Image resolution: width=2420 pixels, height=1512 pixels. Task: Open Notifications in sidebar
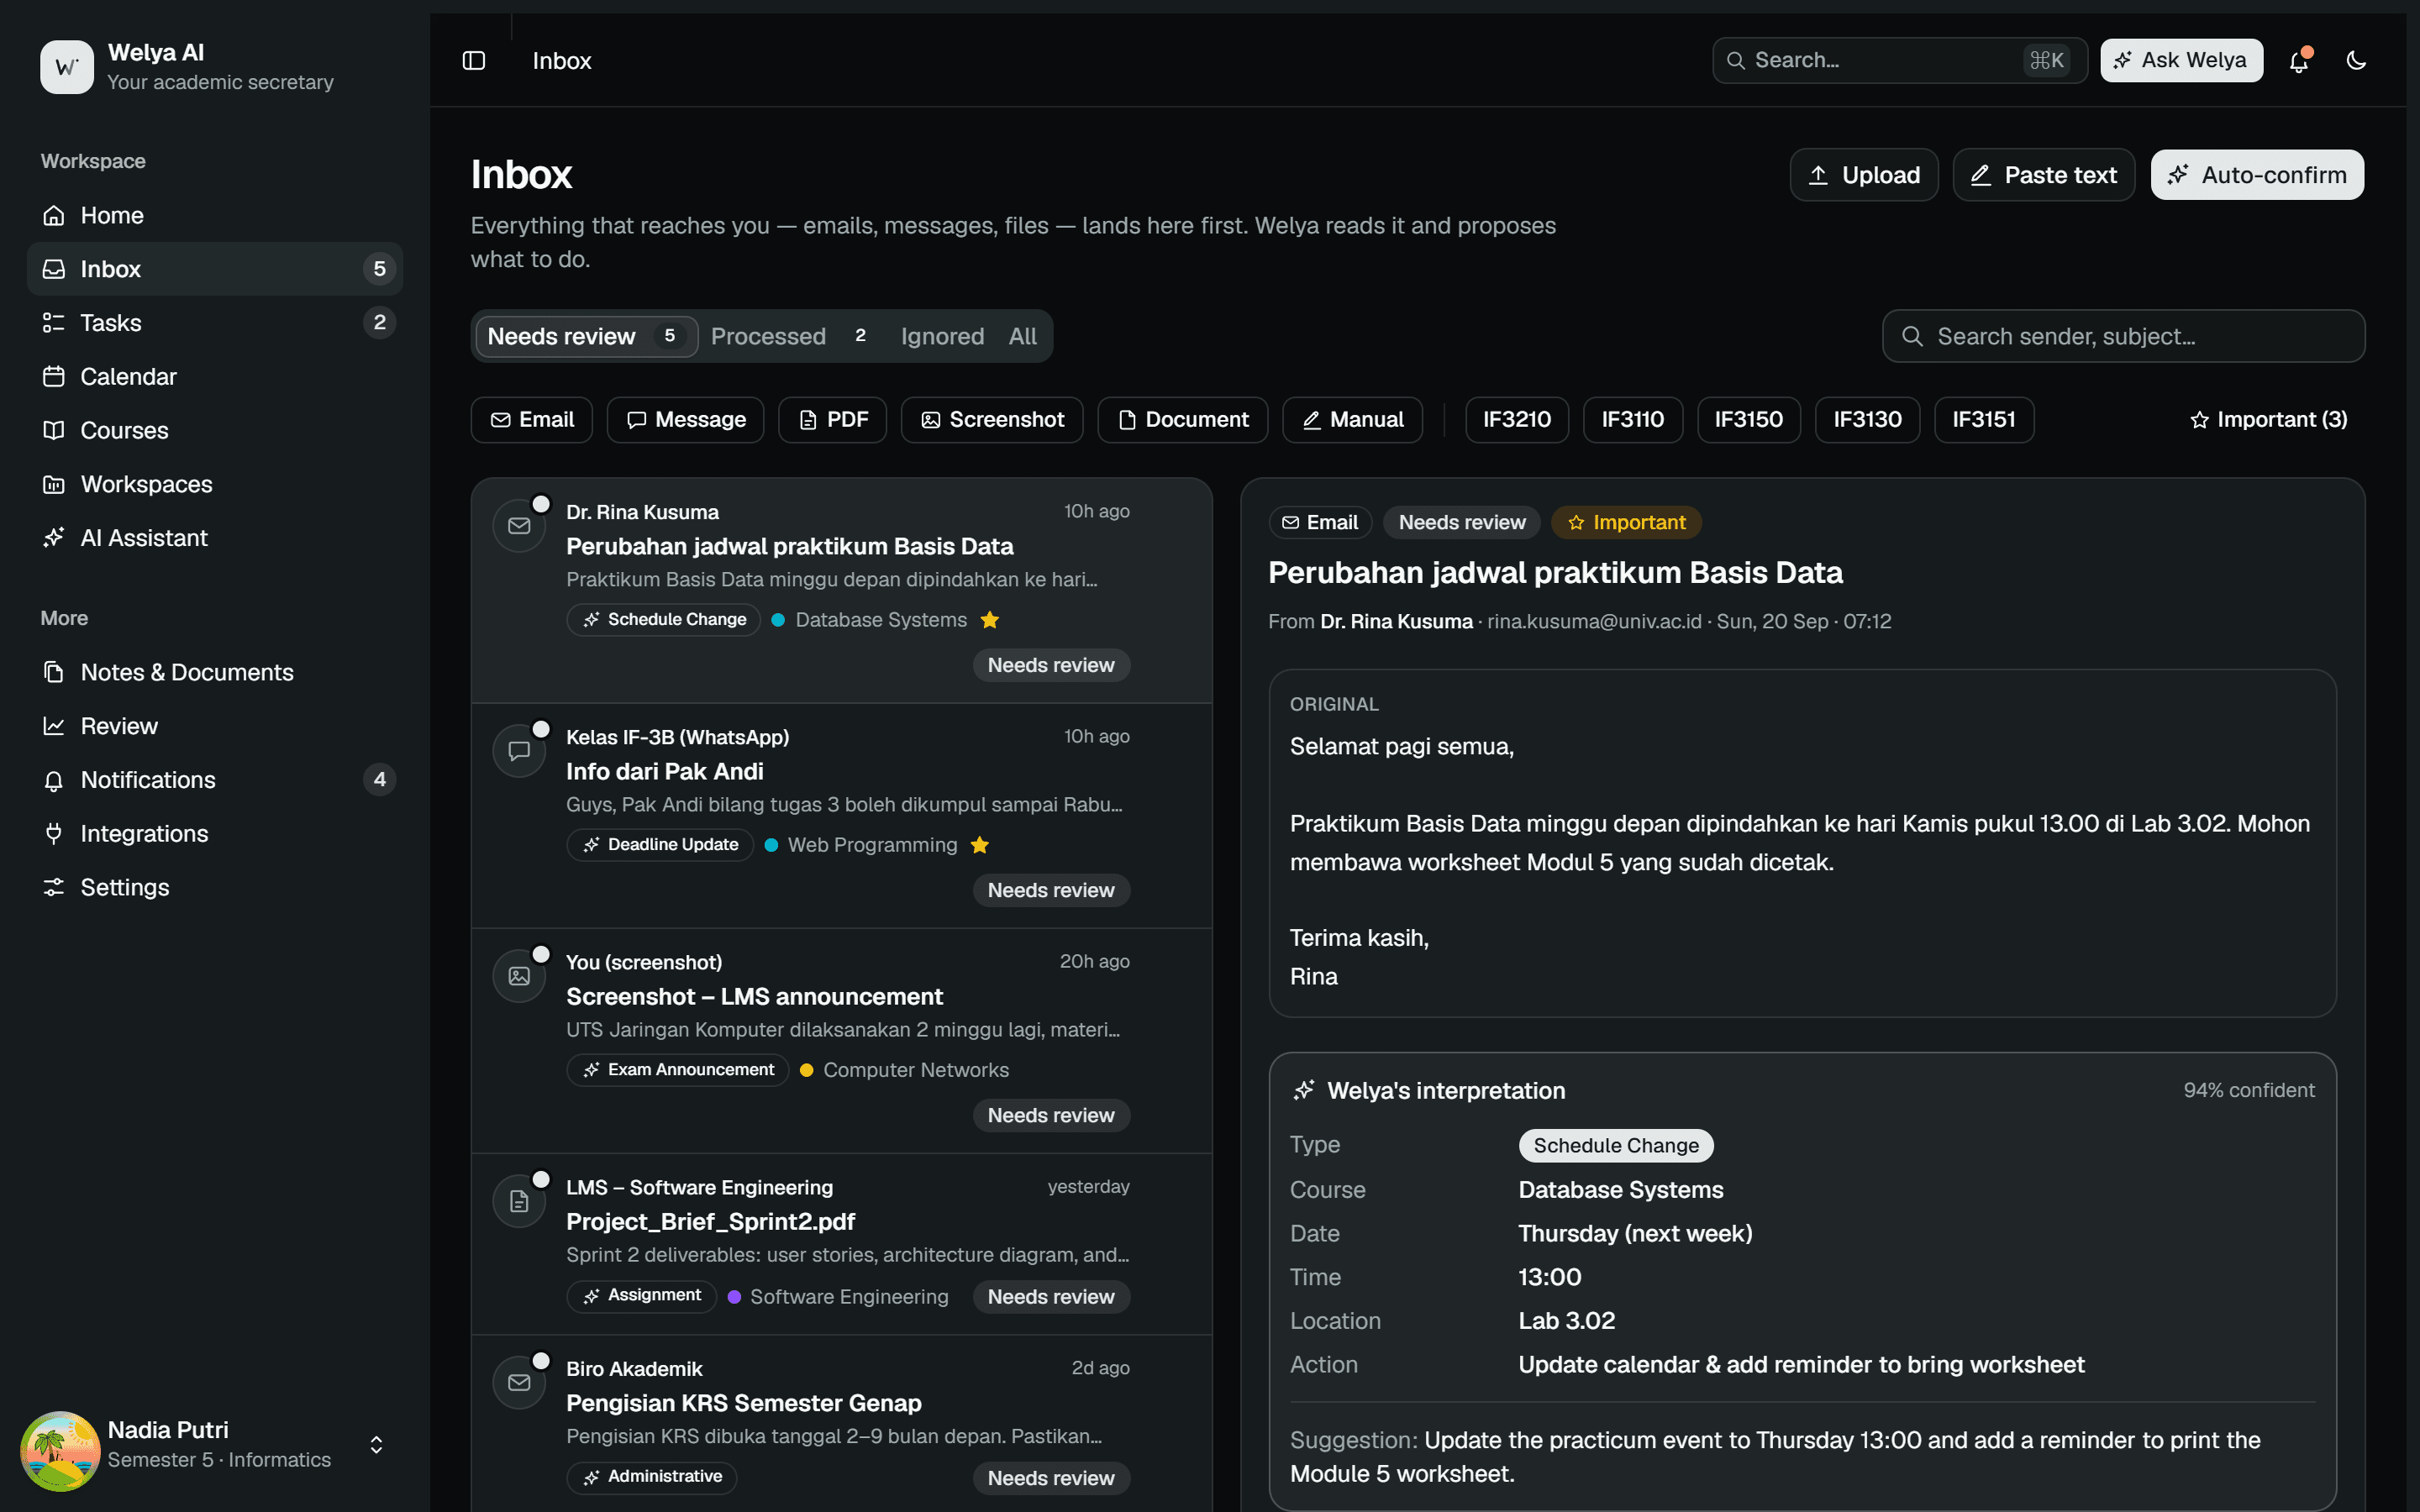point(215,780)
